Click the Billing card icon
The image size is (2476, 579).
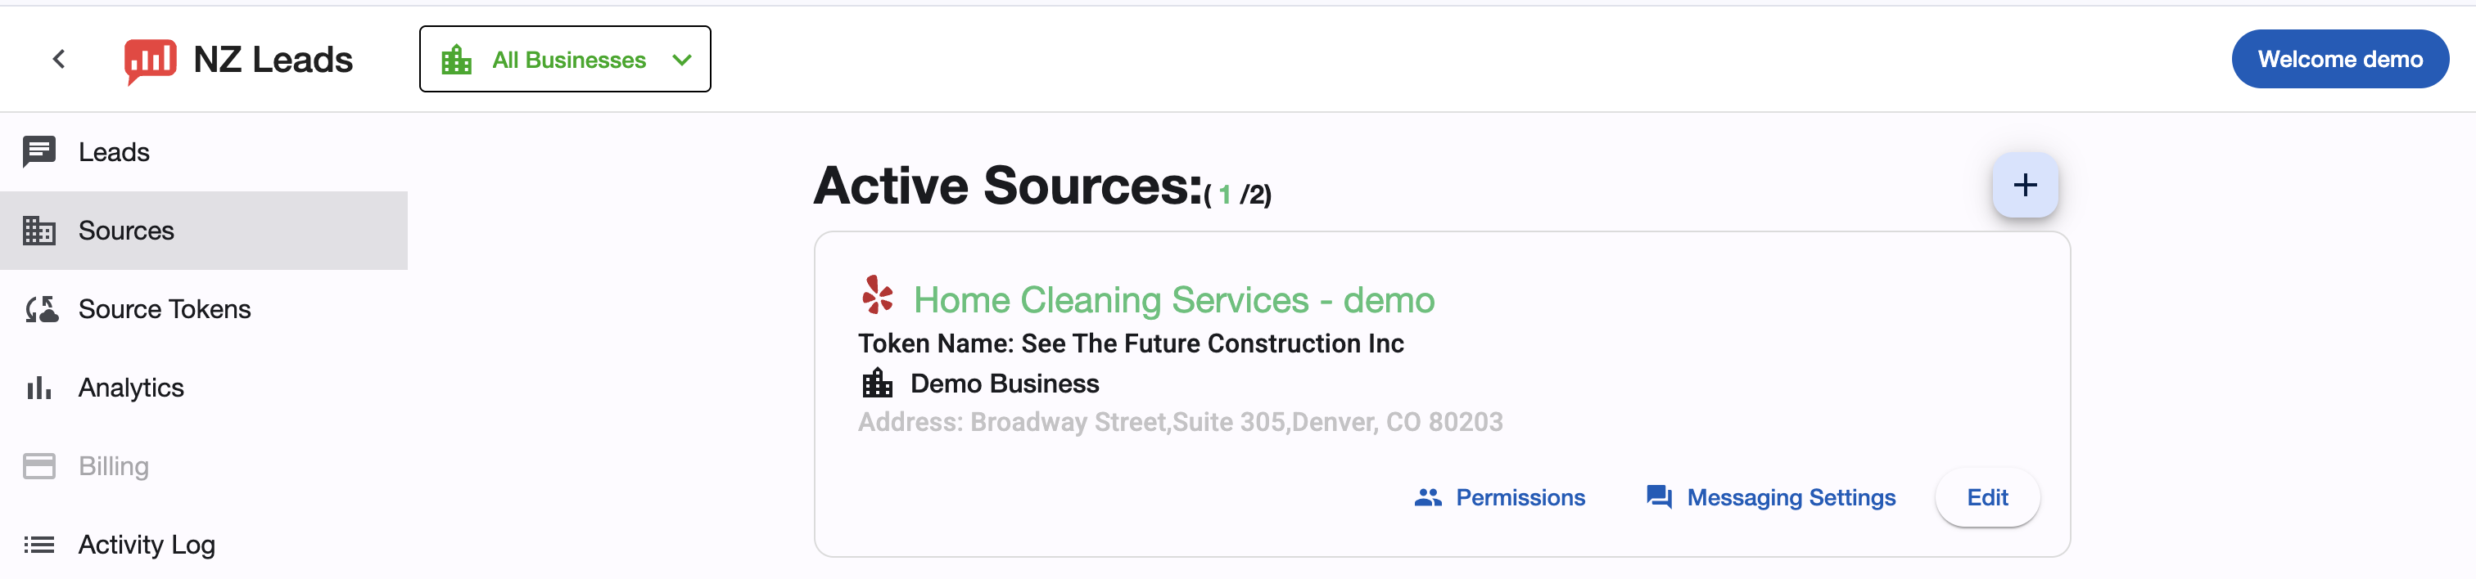pos(39,465)
